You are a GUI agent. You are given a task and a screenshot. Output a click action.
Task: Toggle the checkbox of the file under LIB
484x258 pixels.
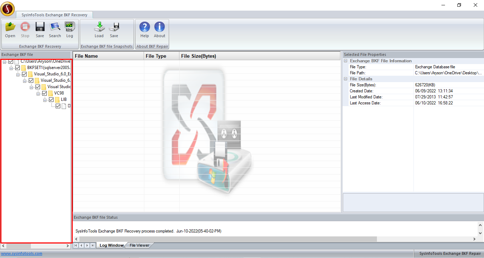click(x=58, y=106)
